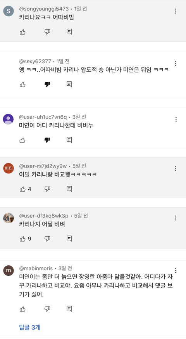The height and width of the screenshot is (339, 186).
Task: Like the comment by @sexy62377
Action: [x=22, y=85]
